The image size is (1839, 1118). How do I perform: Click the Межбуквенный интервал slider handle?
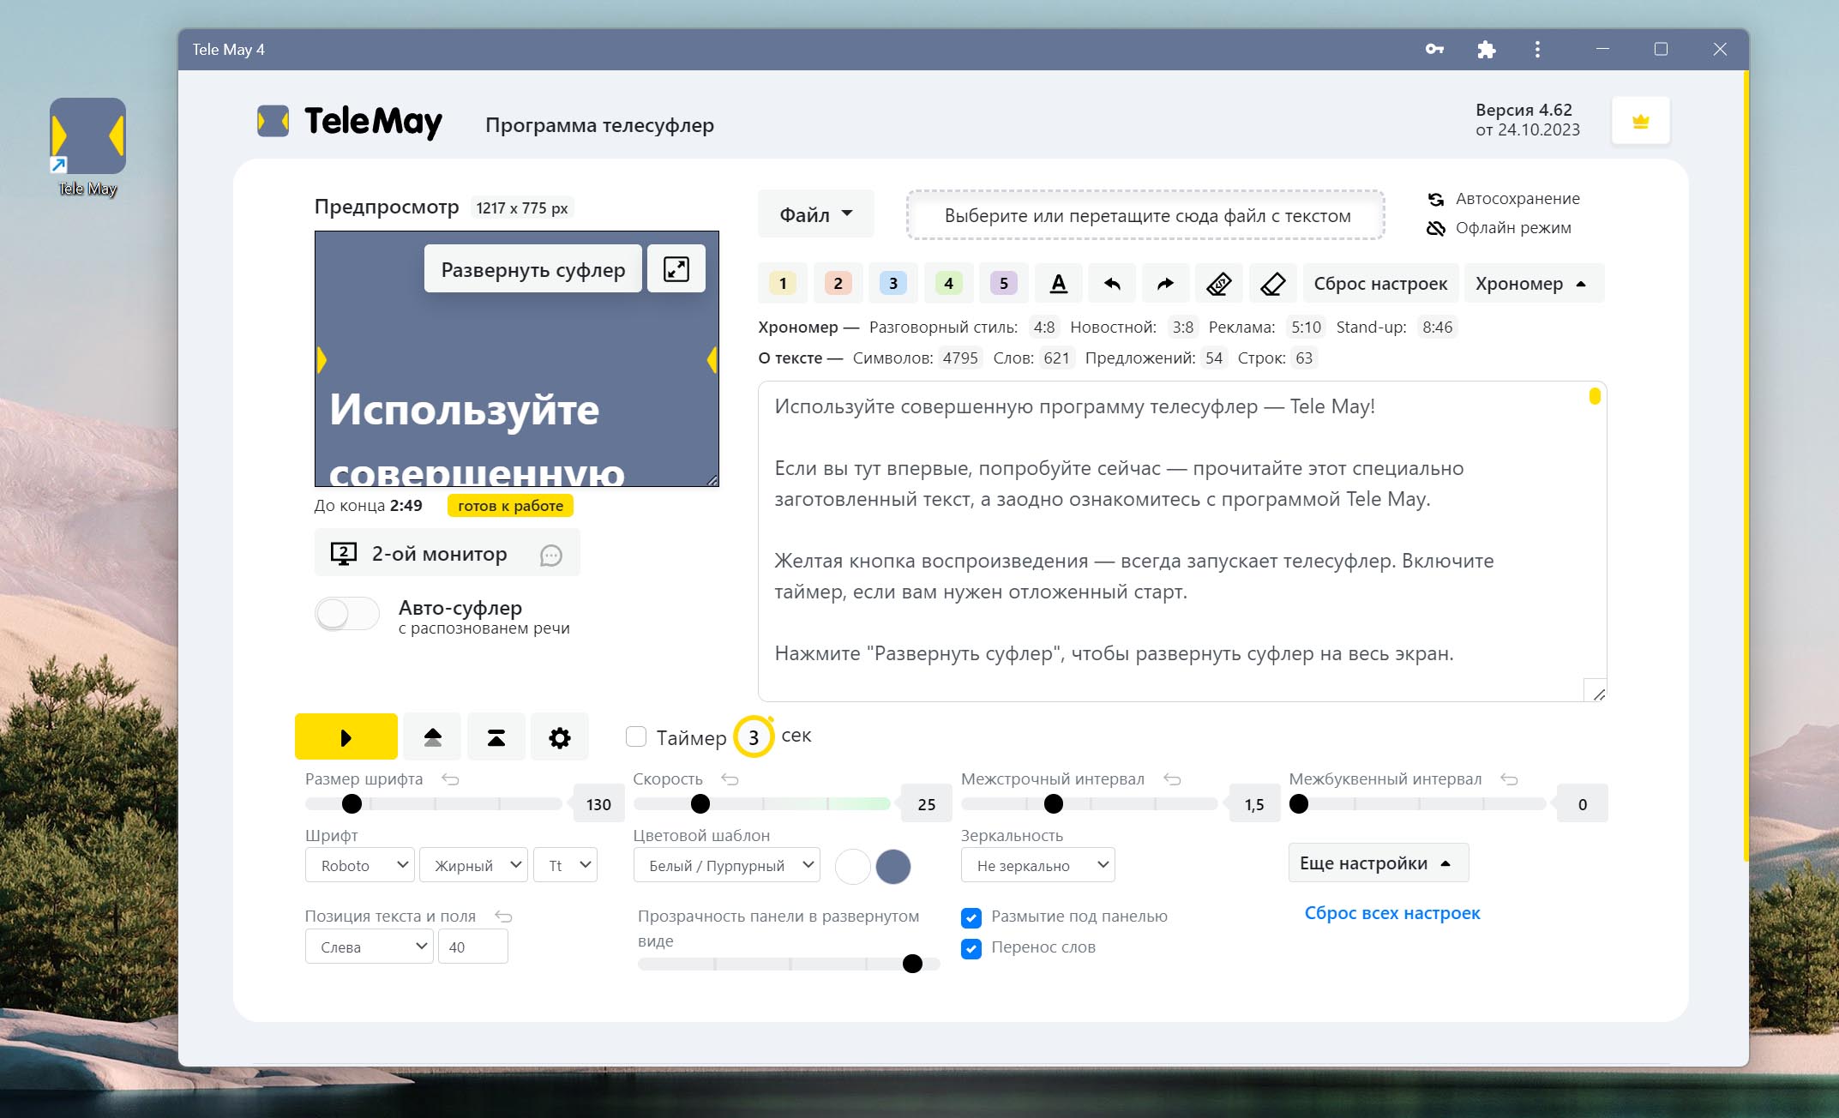(x=1299, y=803)
